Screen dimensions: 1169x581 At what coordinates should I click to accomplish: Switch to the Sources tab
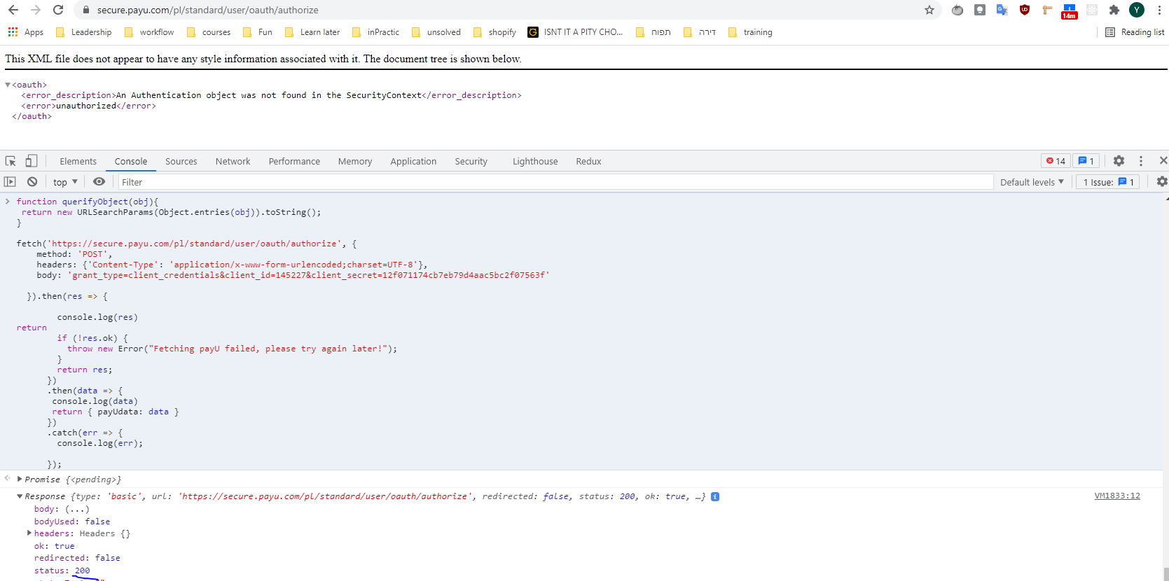pos(181,161)
